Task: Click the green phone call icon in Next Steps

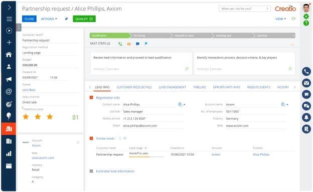Action: tap(120, 44)
